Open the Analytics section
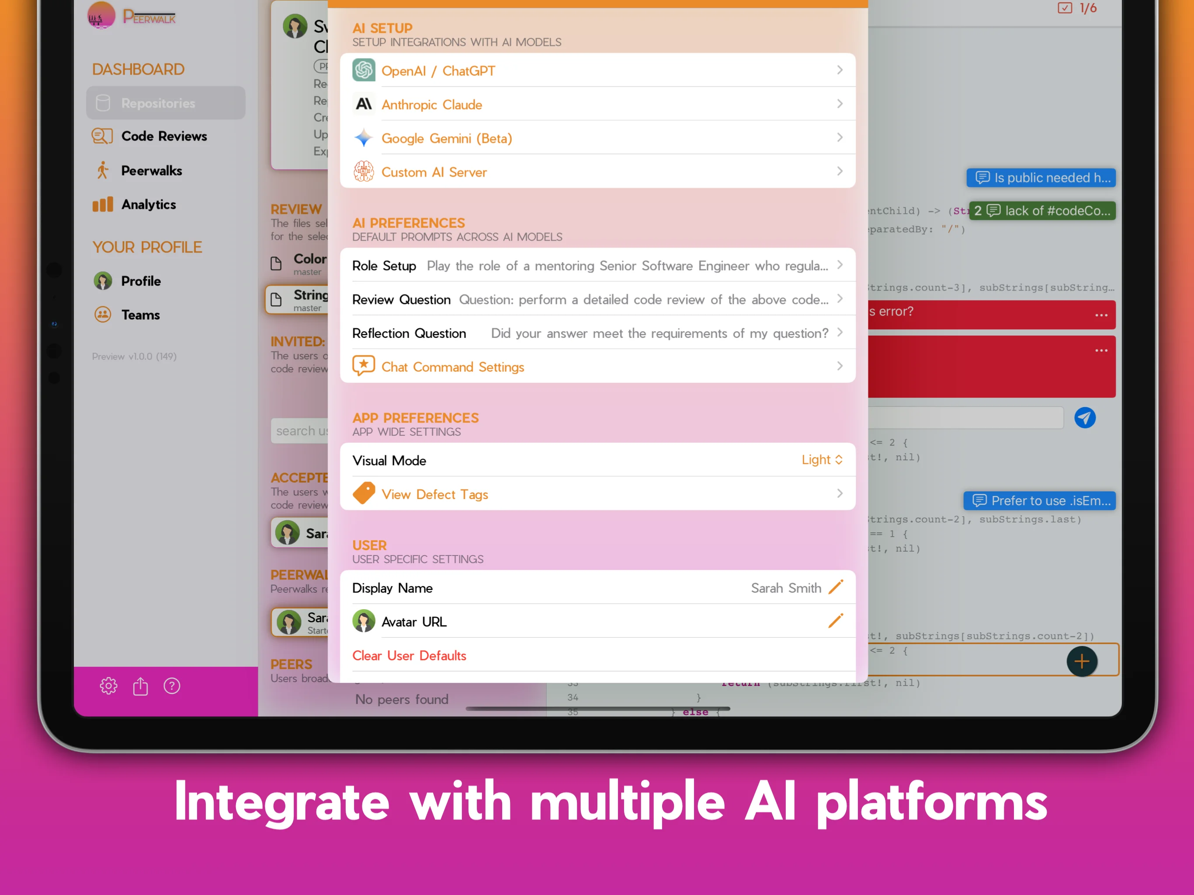The height and width of the screenshot is (895, 1194). 149,204
